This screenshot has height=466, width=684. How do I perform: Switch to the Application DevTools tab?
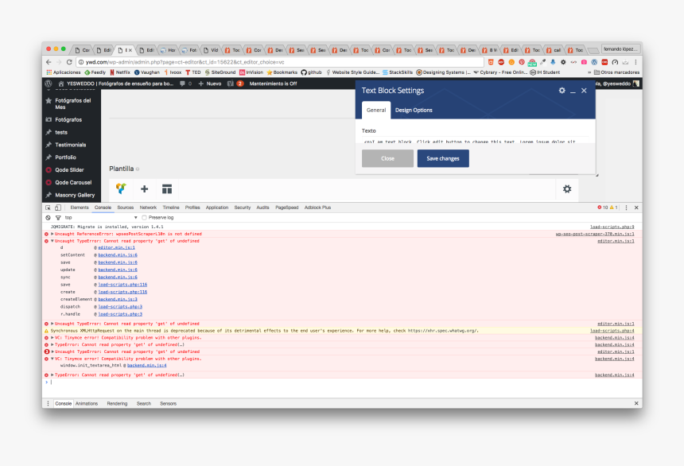click(217, 208)
